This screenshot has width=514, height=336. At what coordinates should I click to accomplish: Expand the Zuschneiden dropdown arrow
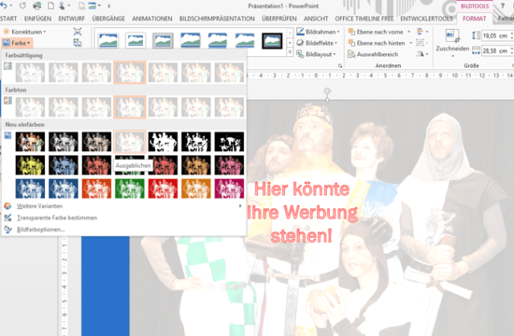(452, 56)
